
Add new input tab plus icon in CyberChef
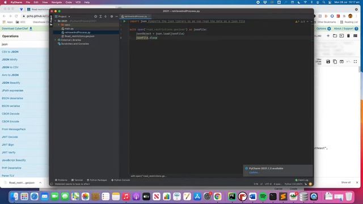coord(328,36)
